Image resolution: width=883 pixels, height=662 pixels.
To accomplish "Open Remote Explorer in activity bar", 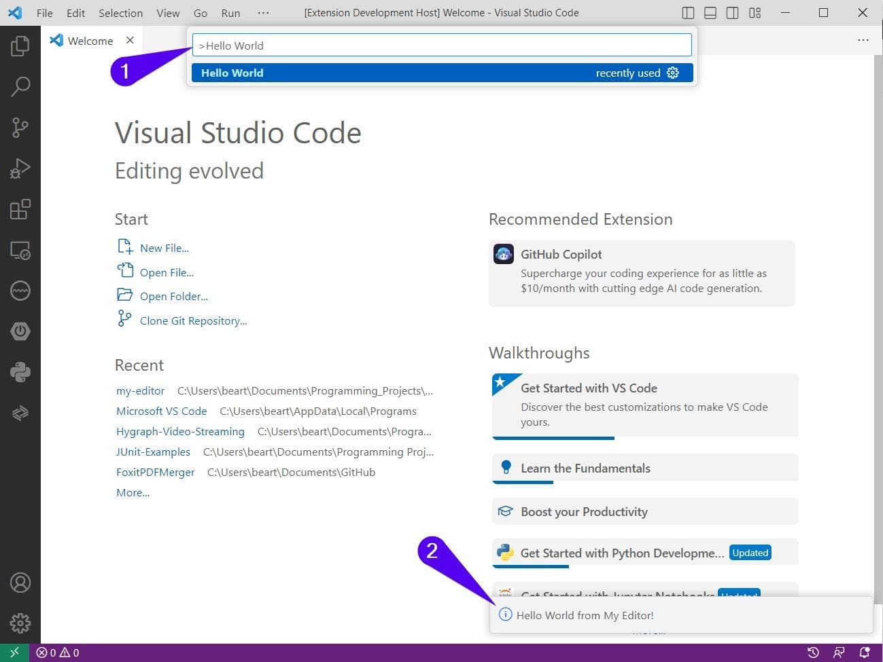I will (20, 251).
